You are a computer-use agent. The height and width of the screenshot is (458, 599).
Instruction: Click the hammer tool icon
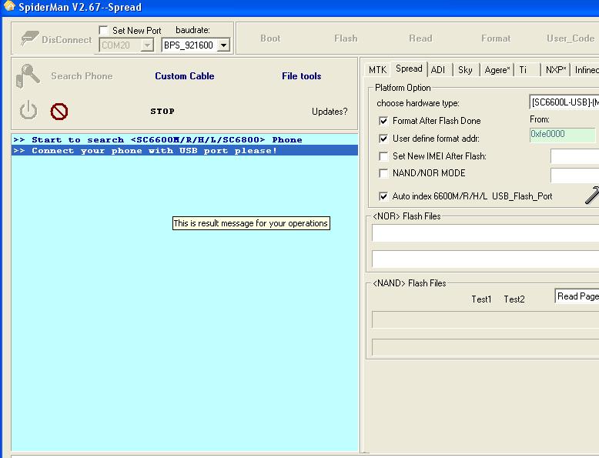pyautogui.click(x=592, y=196)
